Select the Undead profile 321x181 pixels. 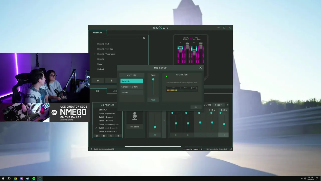tap(101, 69)
